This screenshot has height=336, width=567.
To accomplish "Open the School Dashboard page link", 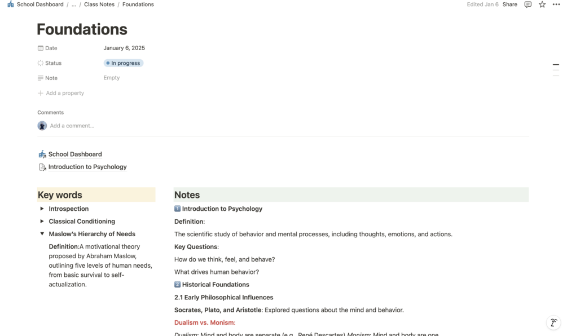I will click(75, 154).
